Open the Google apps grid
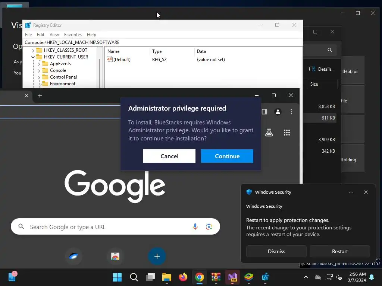The height and width of the screenshot is (286, 382). click(x=287, y=133)
